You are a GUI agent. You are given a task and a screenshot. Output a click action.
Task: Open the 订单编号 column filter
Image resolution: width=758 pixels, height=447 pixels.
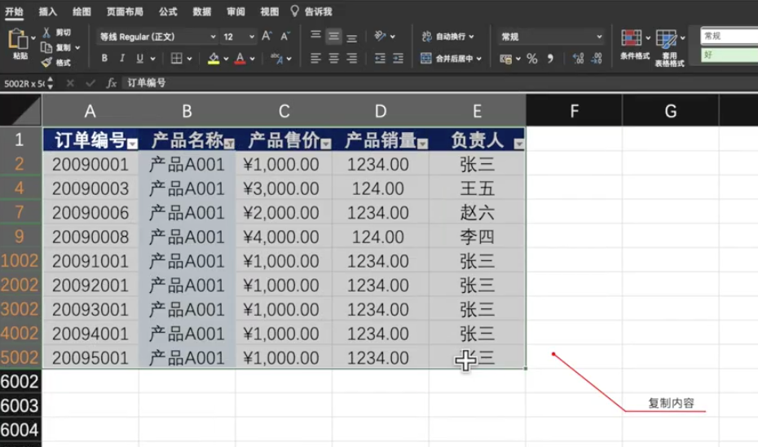(133, 144)
